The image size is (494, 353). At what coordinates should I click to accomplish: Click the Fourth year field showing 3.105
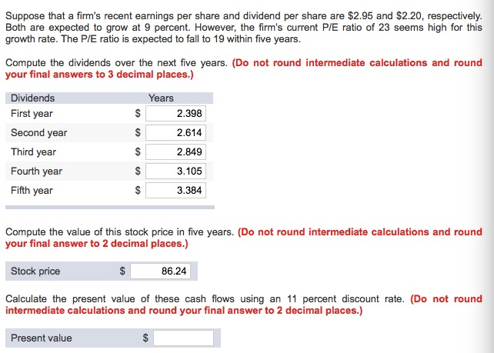pos(175,171)
